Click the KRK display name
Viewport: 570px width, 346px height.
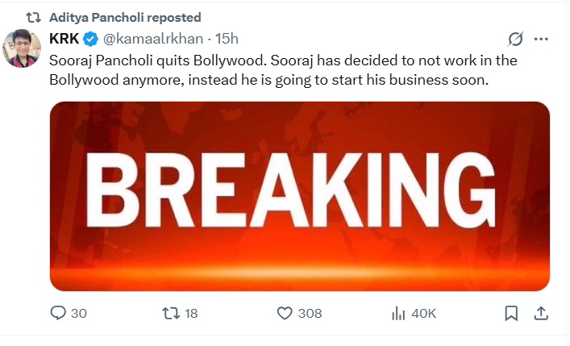click(64, 39)
